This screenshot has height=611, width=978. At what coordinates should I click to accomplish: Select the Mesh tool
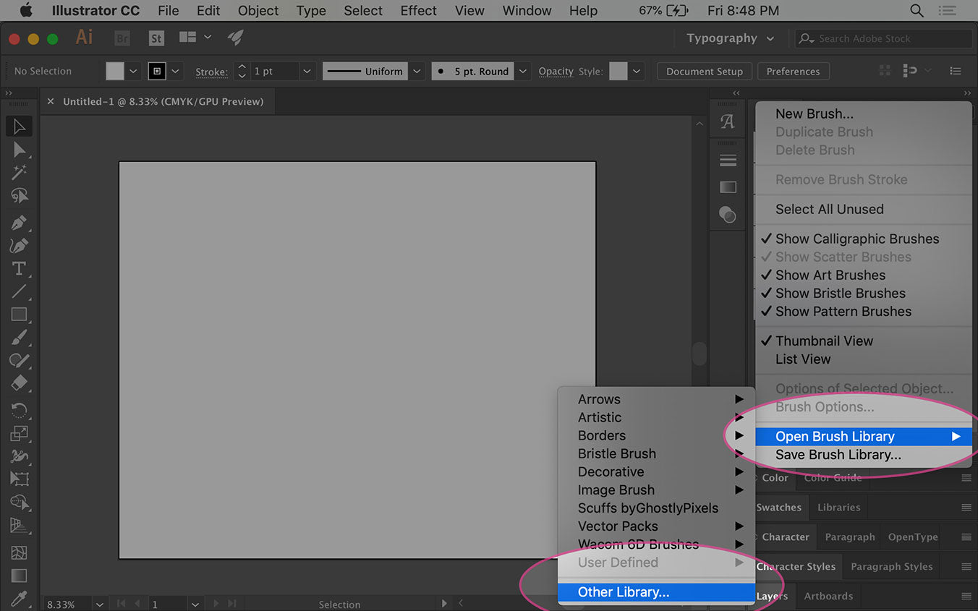[20, 552]
